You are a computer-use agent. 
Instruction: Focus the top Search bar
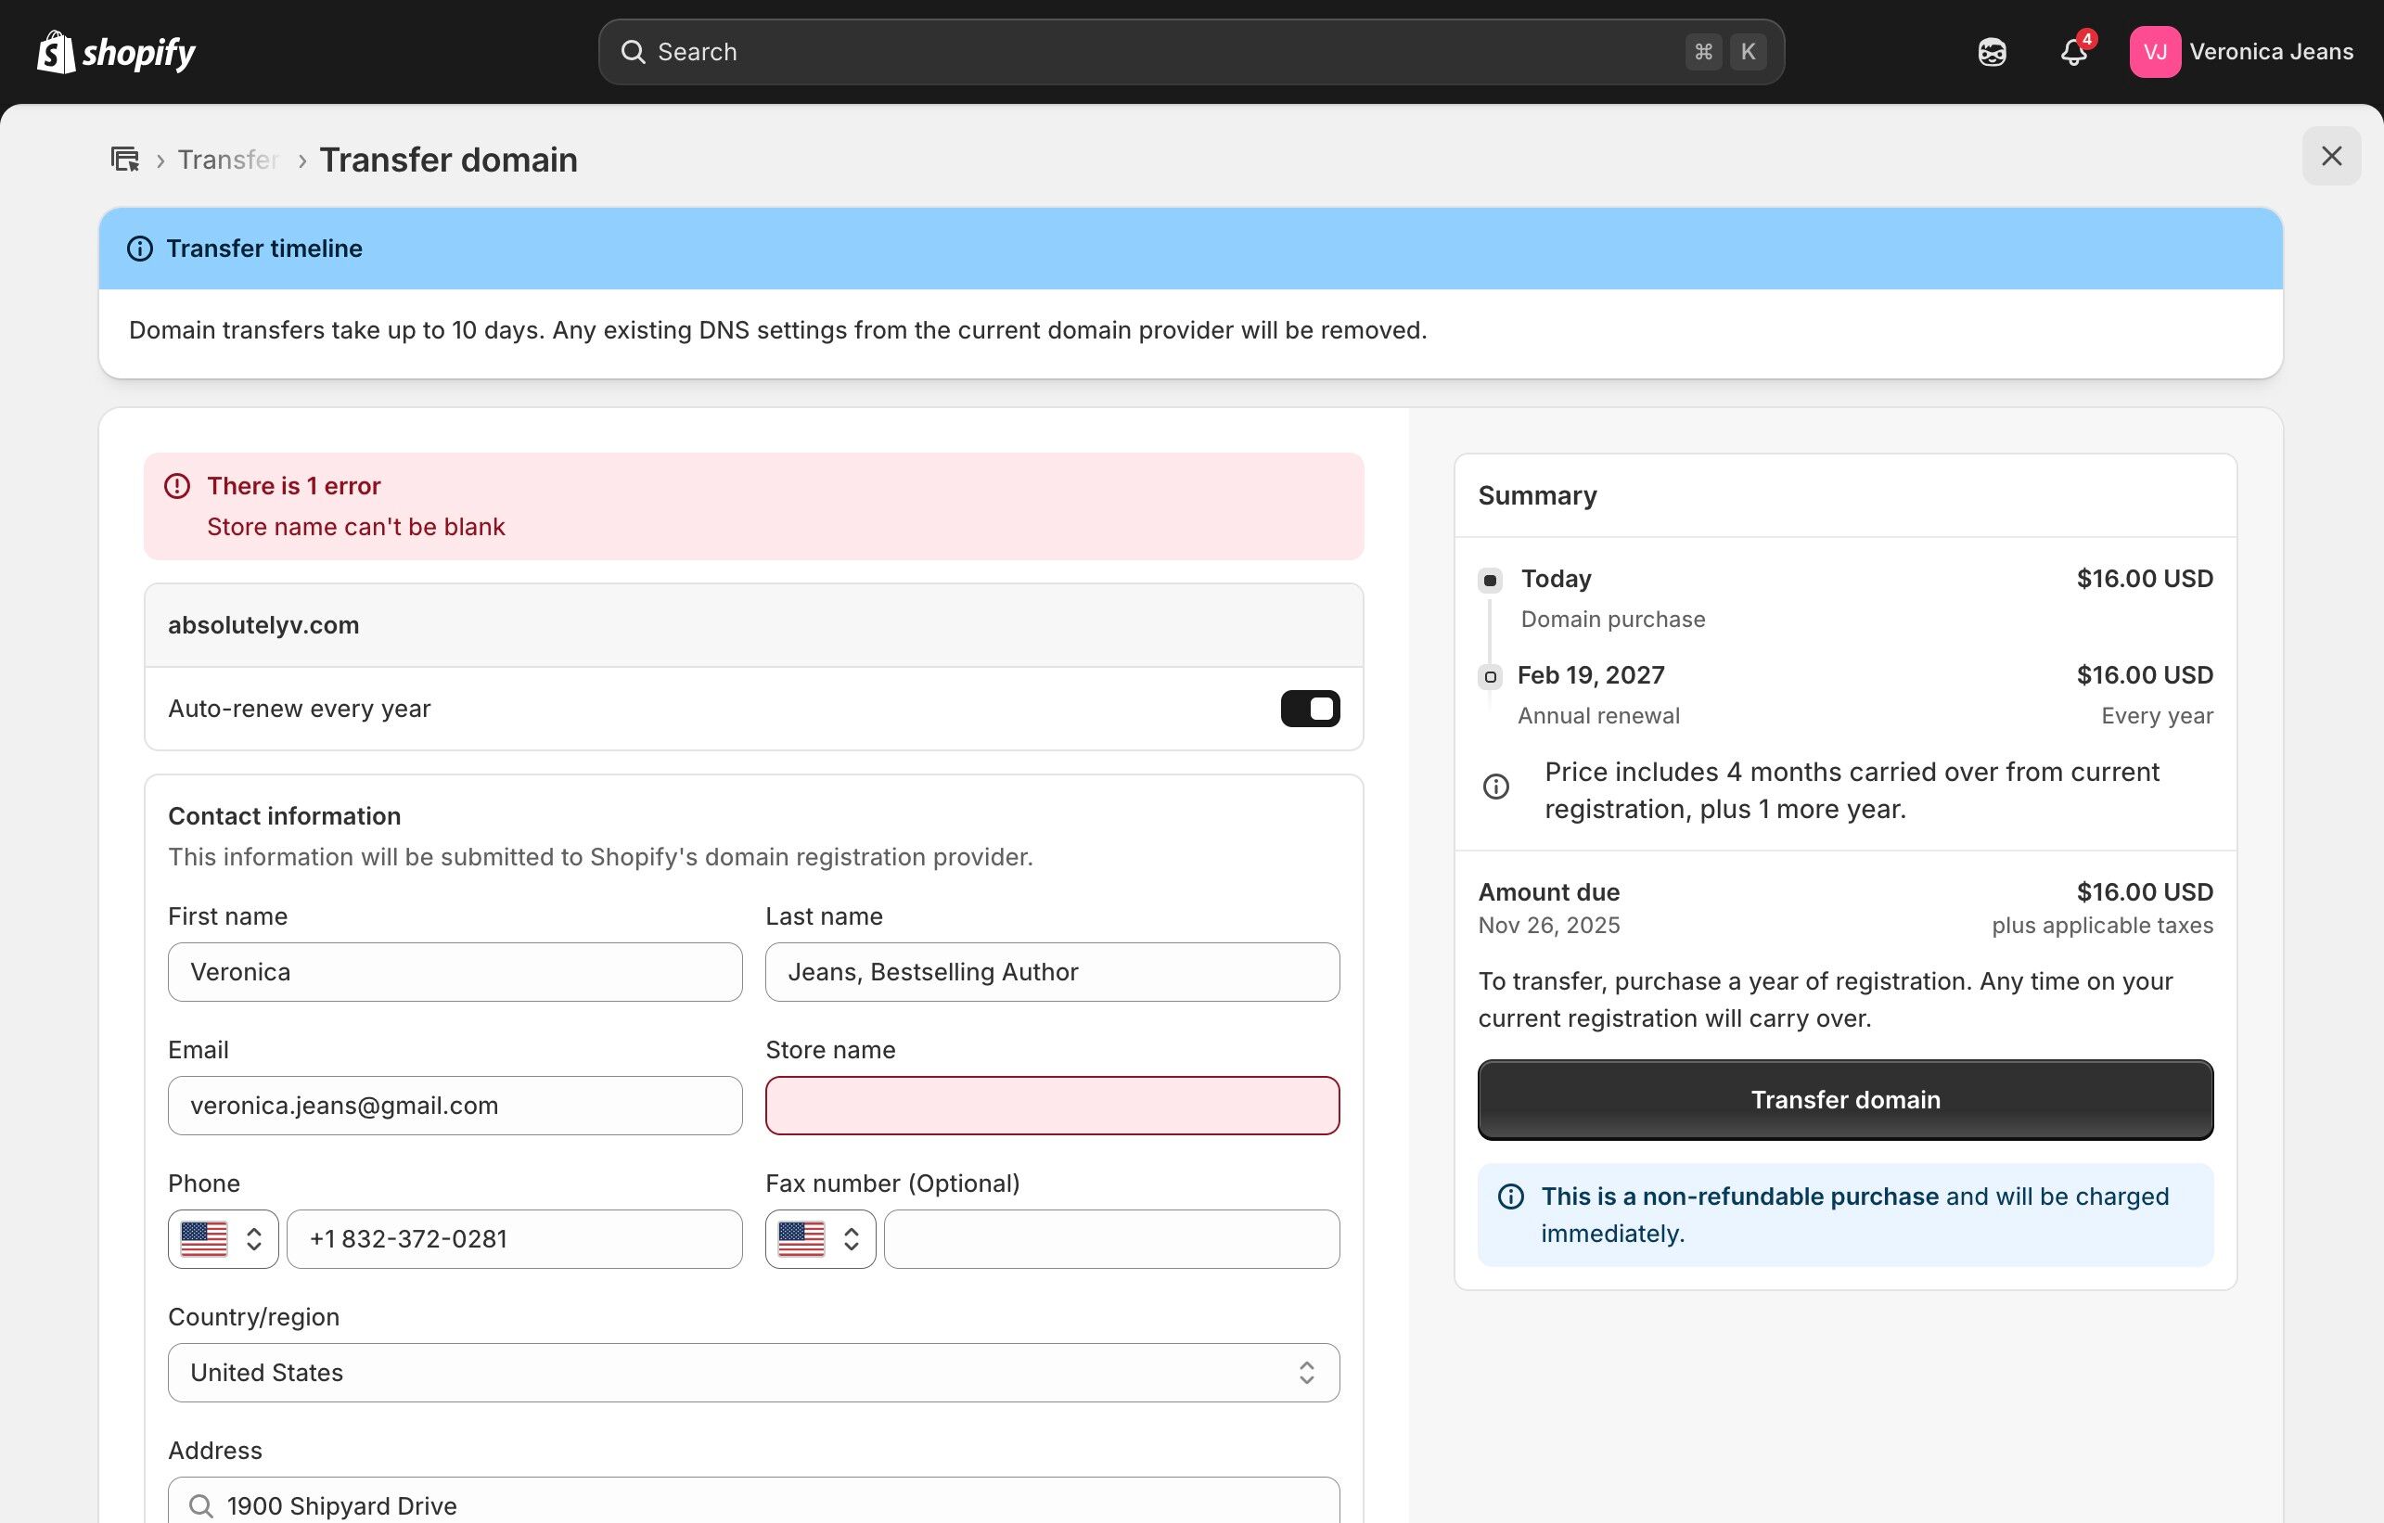click(x=1168, y=52)
